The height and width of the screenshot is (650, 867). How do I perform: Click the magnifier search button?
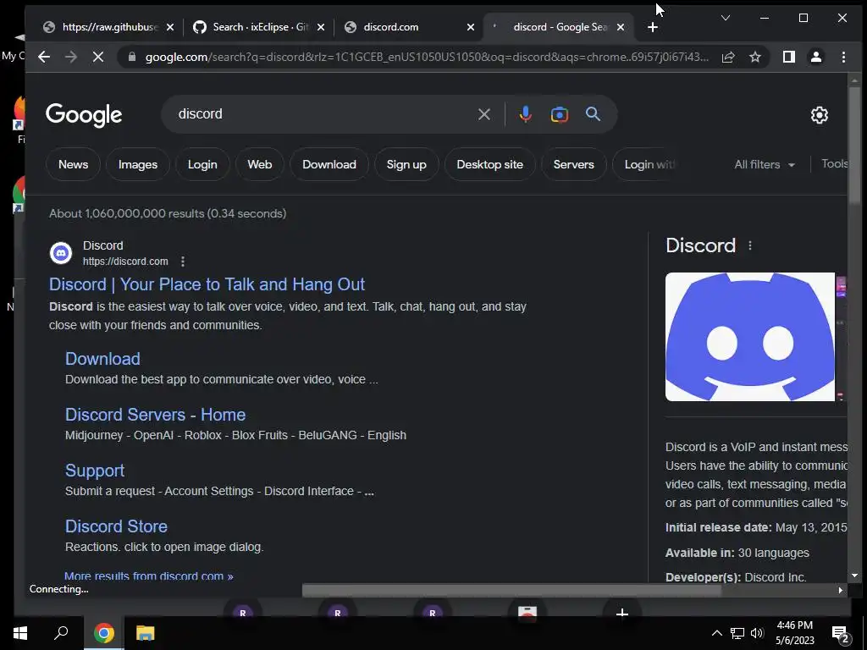tap(593, 114)
